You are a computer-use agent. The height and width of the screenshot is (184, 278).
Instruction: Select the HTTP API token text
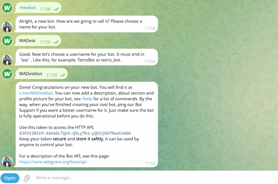tap(75, 133)
